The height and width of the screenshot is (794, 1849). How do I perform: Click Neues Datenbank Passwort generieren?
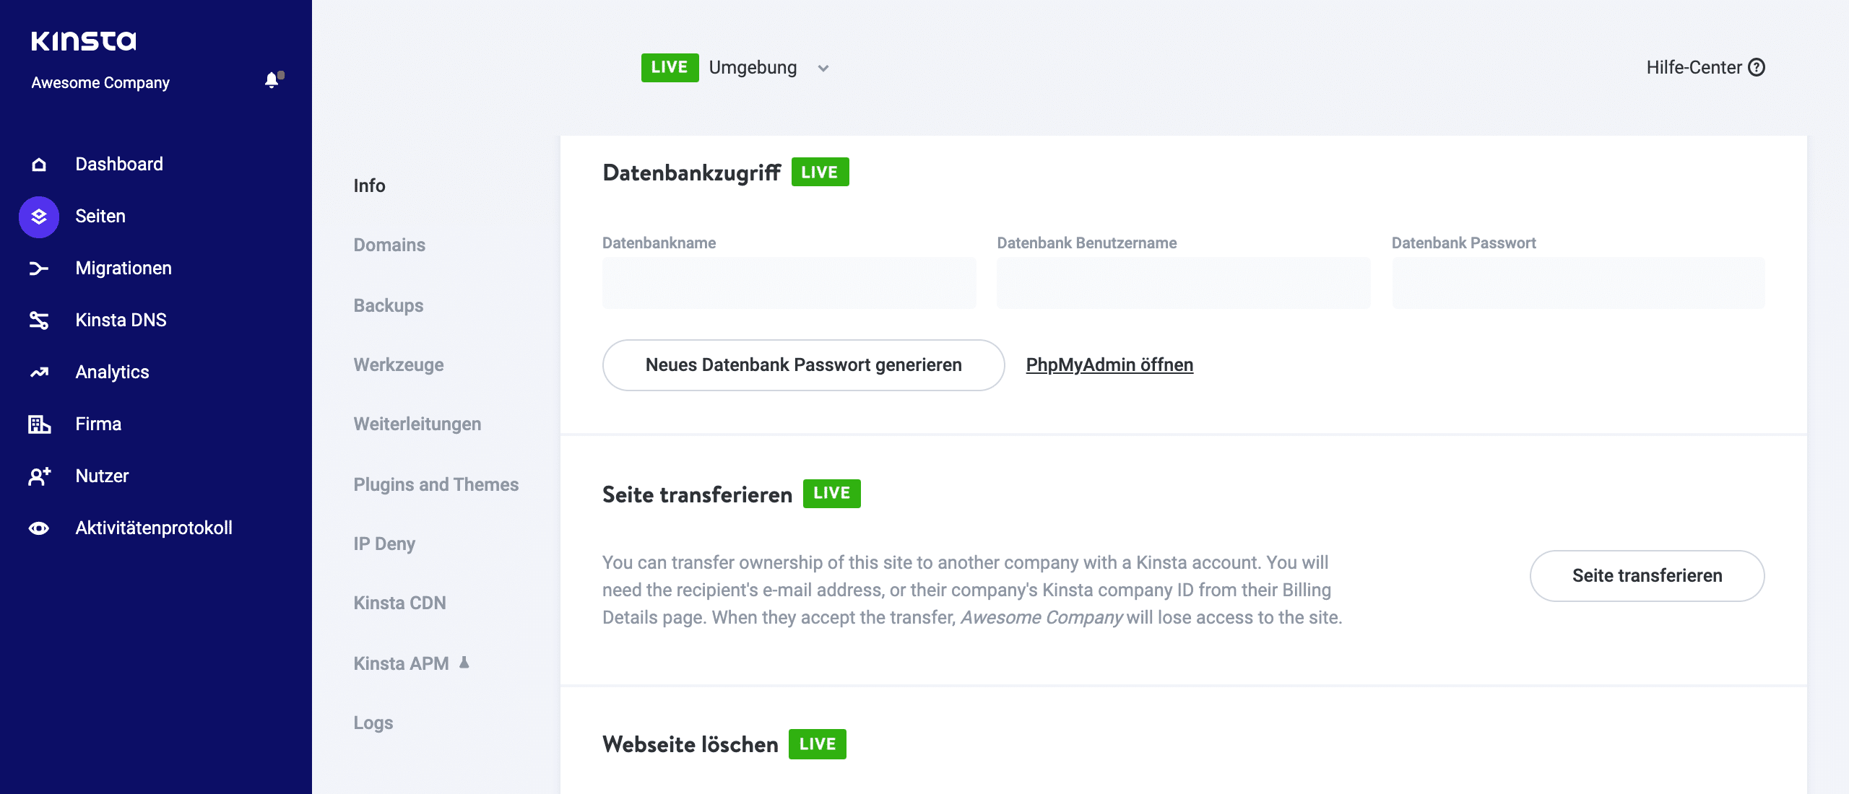click(x=804, y=365)
